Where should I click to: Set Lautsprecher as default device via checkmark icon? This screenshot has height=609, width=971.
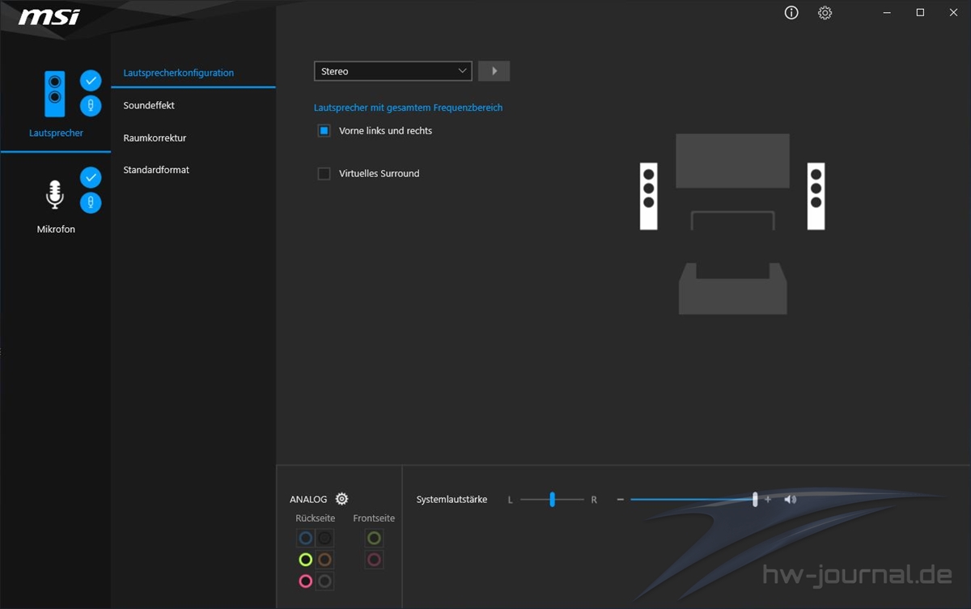coord(91,81)
